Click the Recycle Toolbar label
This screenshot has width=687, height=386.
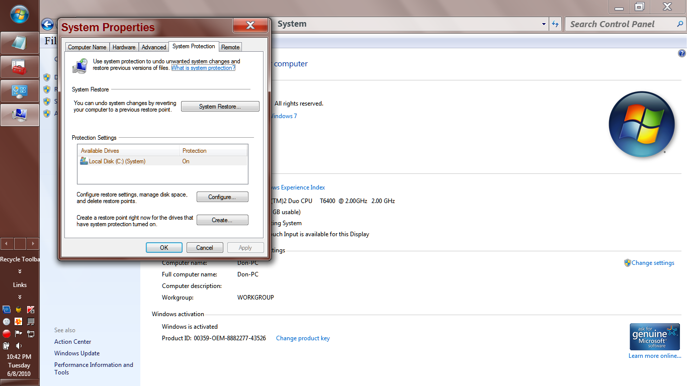(20, 259)
